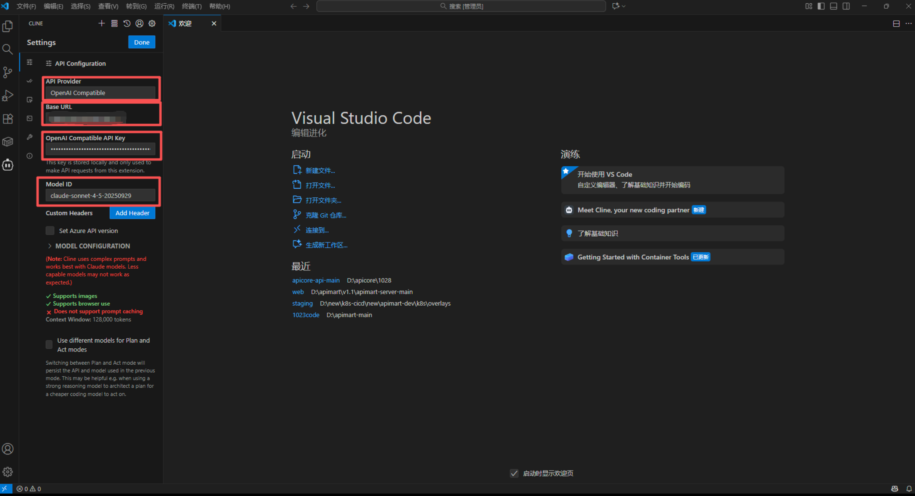Go back with the navigation arrow
The image size is (915, 496).
click(293, 6)
